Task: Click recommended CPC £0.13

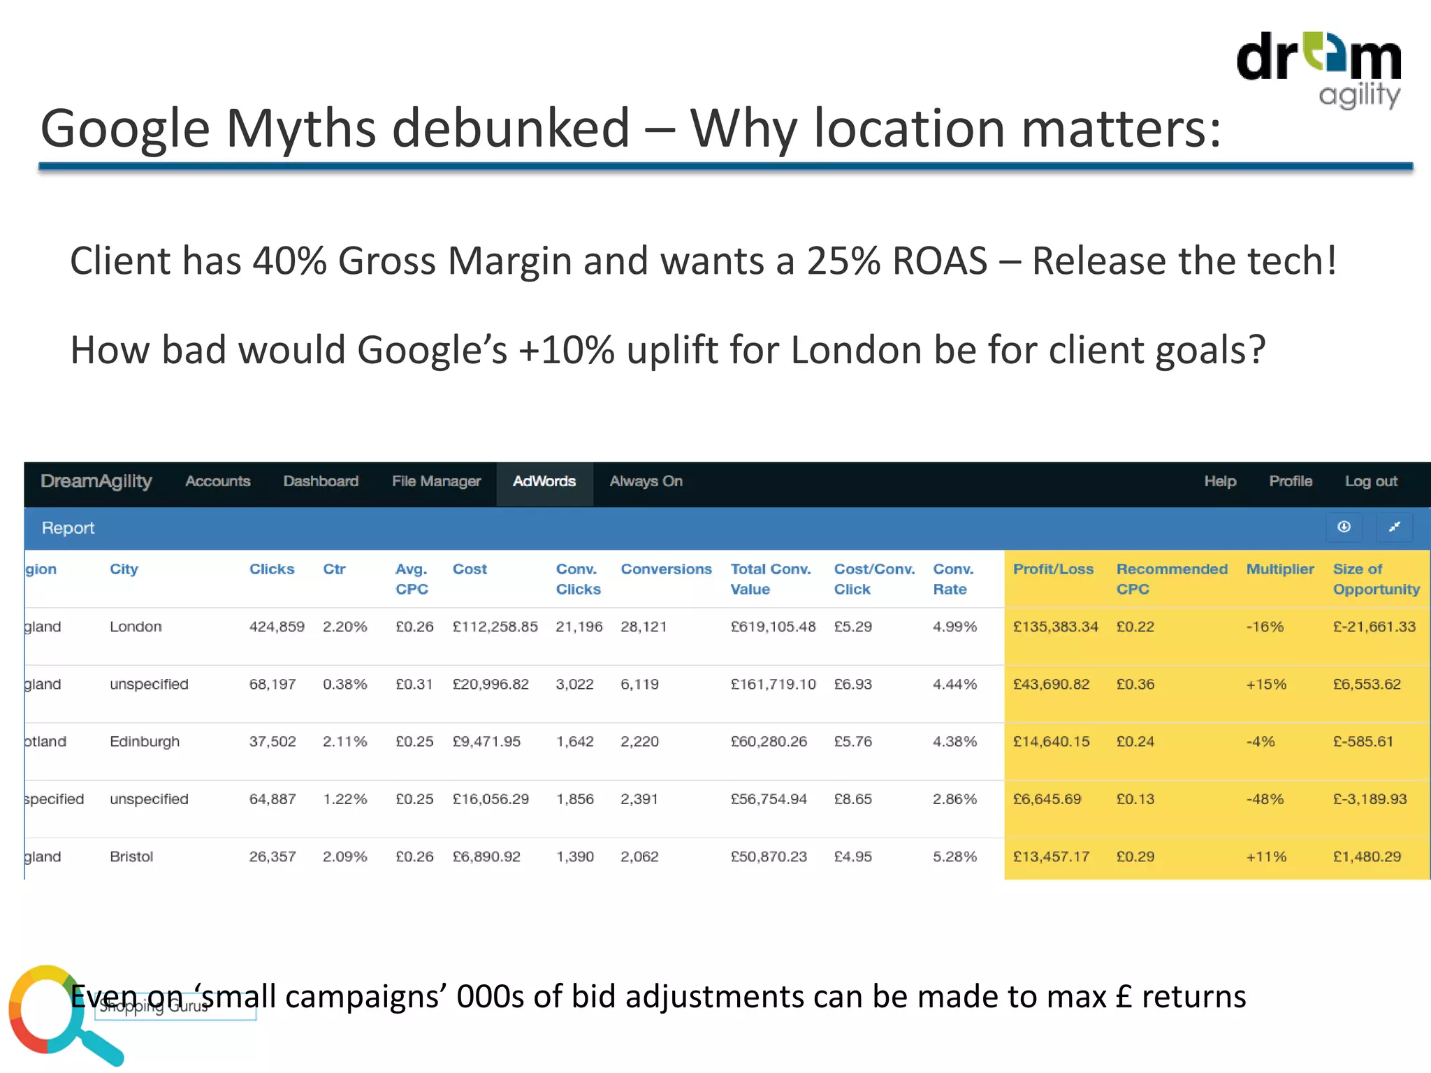Action: tap(1135, 799)
